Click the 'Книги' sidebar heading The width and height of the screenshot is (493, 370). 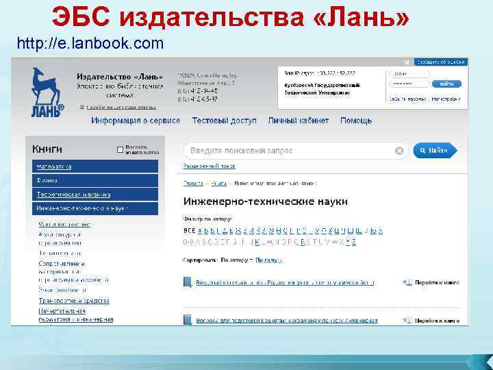click(47, 149)
